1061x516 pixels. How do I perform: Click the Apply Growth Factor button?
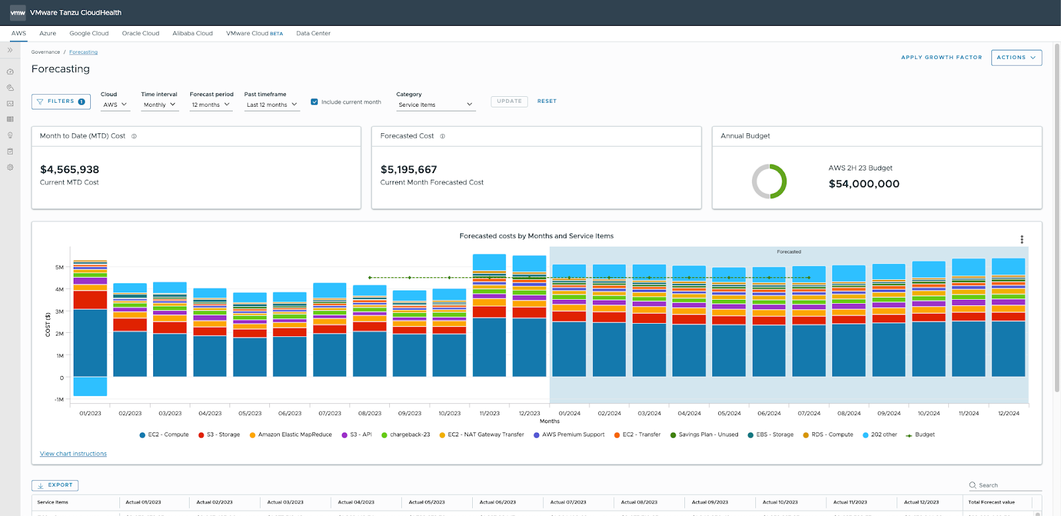(x=941, y=58)
